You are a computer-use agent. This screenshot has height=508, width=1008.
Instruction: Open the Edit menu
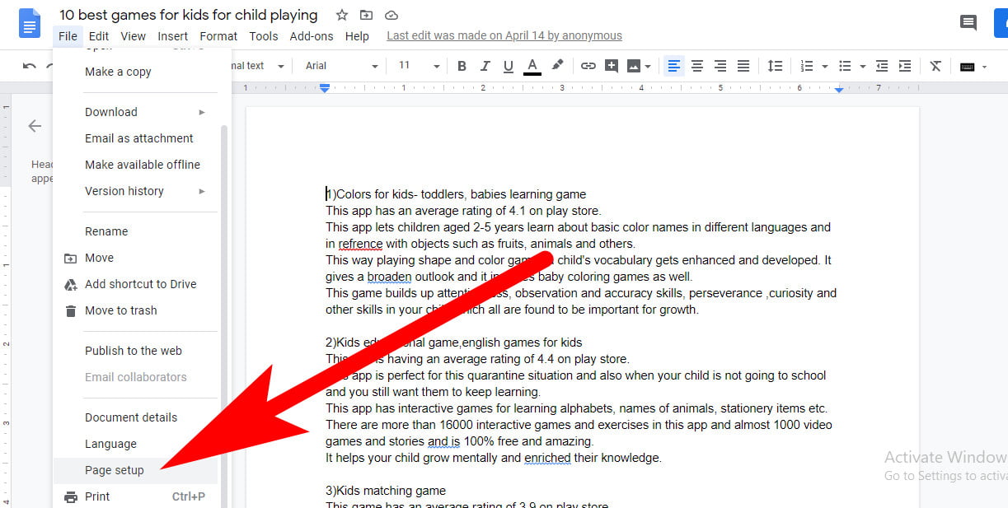pyautogui.click(x=99, y=36)
